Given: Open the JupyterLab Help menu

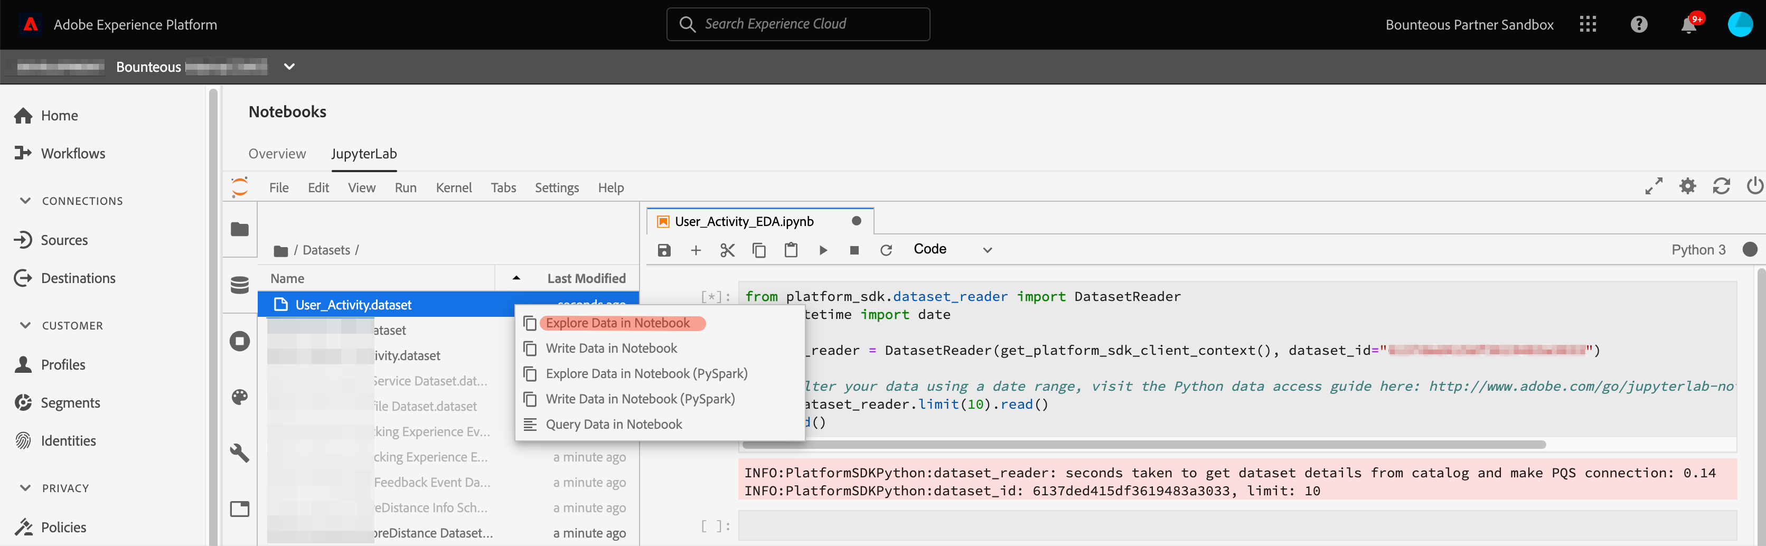Looking at the screenshot, I should coord(610,187).
